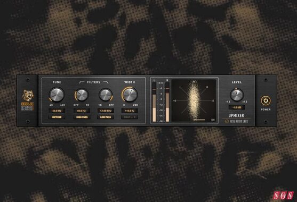Image resolution: width=297 pixels, height=202 pixels.
Task: Click the FILTERS label
Action: pos(93,82)
